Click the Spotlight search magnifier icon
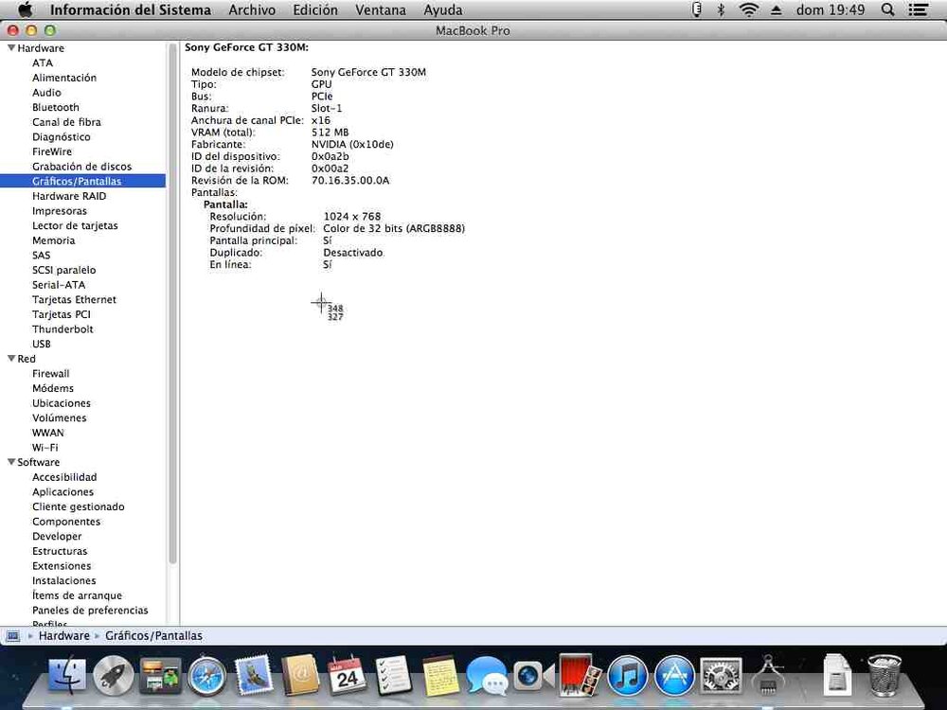947x710 pixels. 887,9
